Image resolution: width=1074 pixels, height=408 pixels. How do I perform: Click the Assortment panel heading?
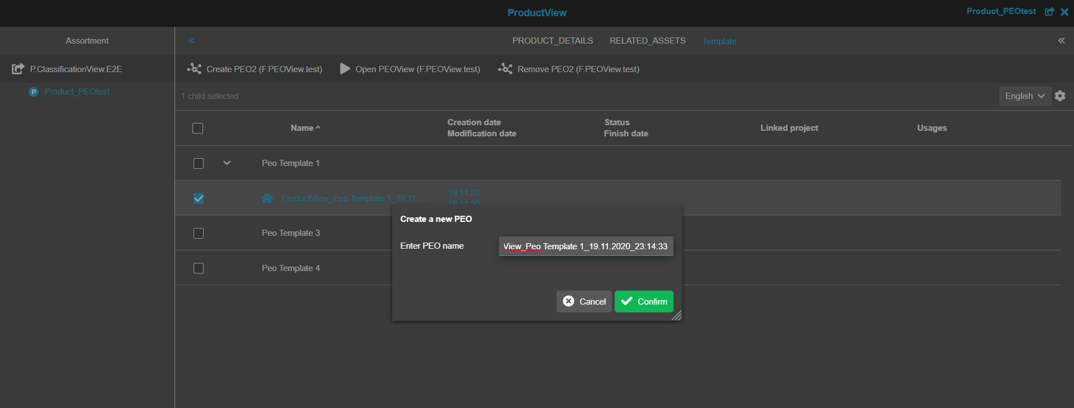(87, 41)
